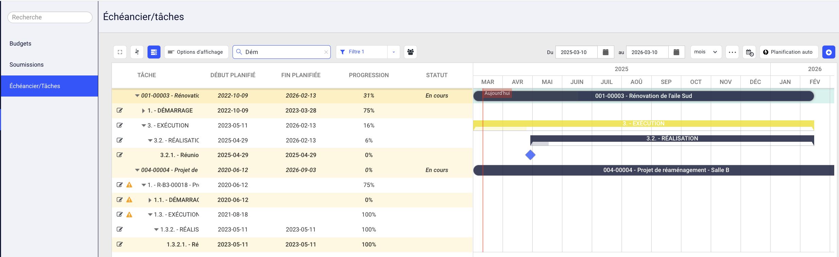Click the calendar with clock icon
Screen dimensions: 839x257
click(x=749, y=52)
